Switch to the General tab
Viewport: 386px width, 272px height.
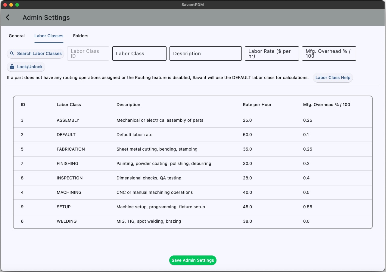[17, 36]
